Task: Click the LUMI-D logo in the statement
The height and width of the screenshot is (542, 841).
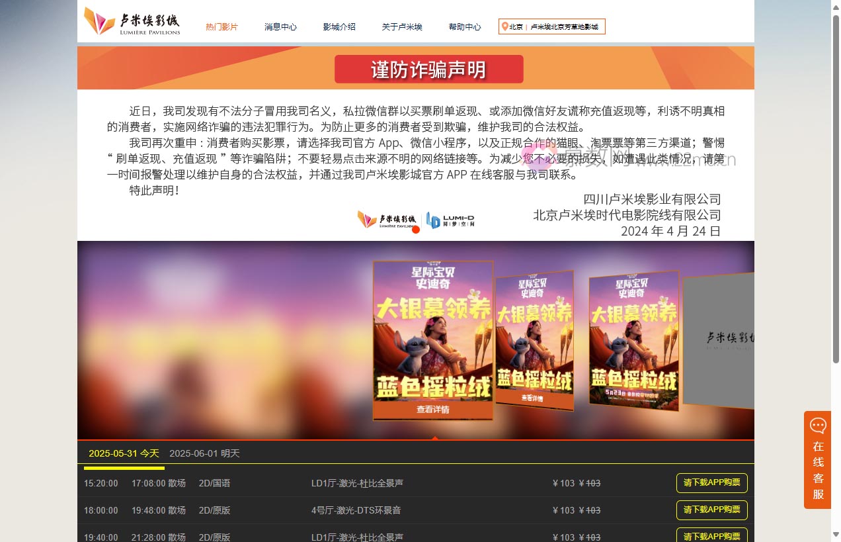Action: [x=450, y=220]
